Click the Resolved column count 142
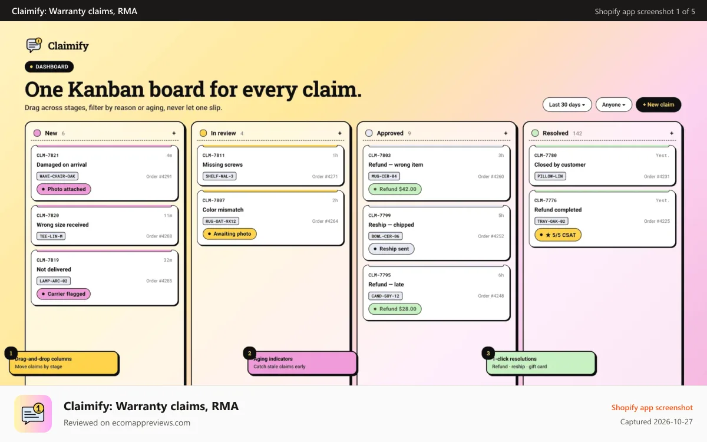Image resolution: width=707 pixels, height=442 pixels. (577, 134)
